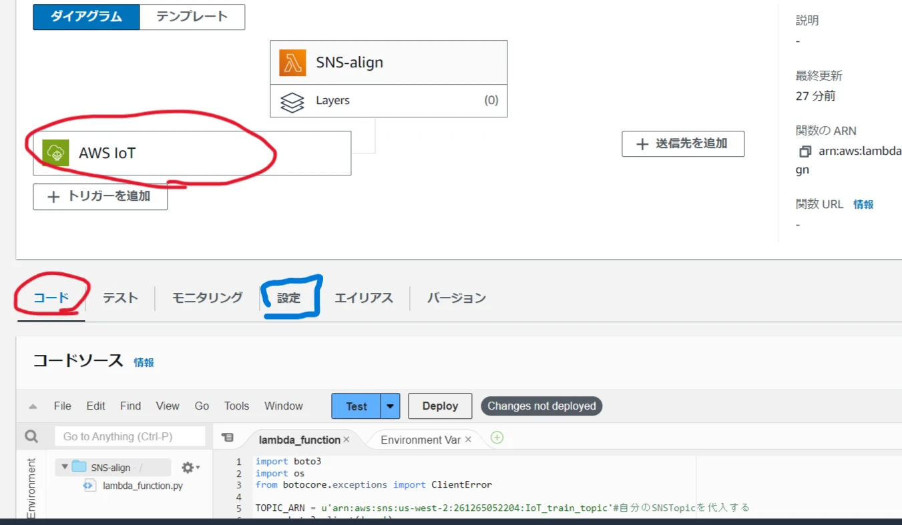
Task: Click the AWS IoT trigger label
Action: tap(107, 153)
